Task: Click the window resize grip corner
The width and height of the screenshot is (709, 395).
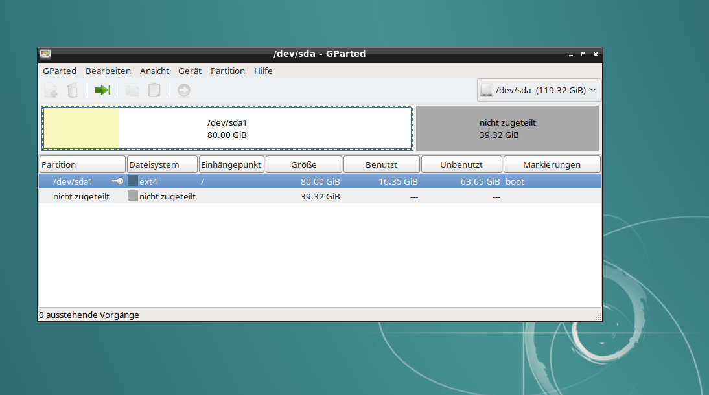Action: click(x=598, y=317)
